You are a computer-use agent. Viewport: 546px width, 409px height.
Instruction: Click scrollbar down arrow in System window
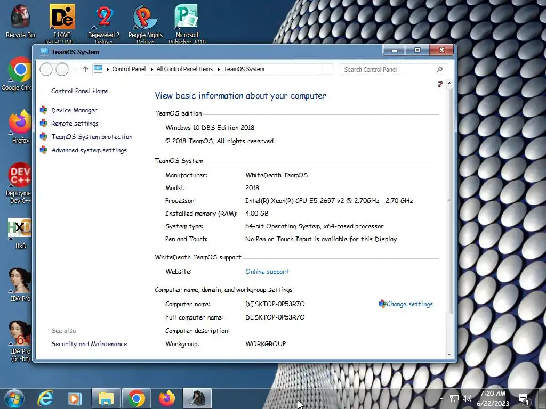449,354
